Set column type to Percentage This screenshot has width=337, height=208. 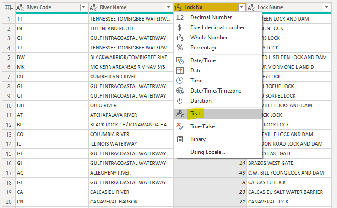[204, 48]
